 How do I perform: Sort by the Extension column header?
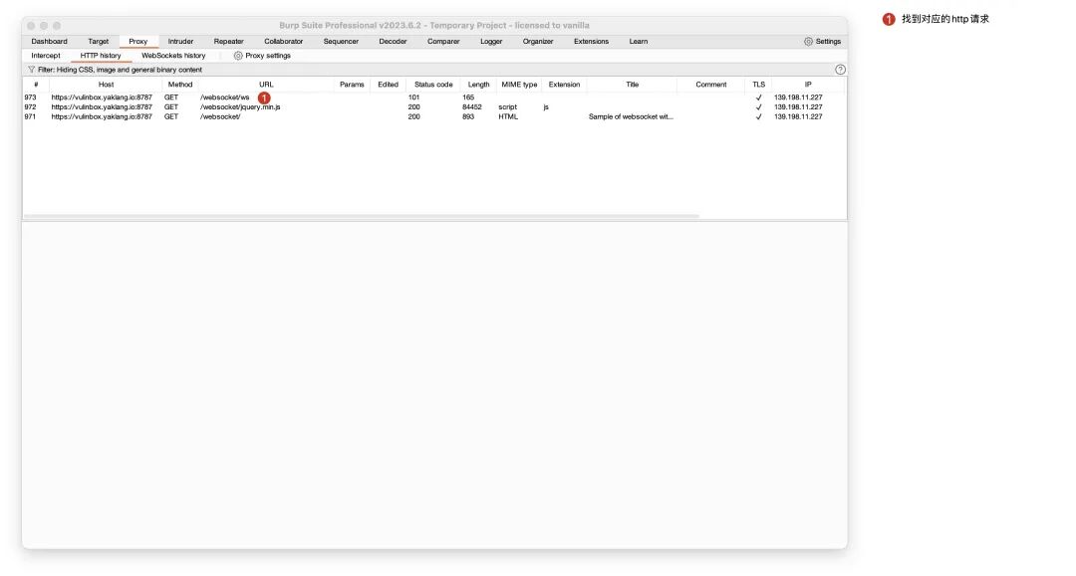point(564,85)
